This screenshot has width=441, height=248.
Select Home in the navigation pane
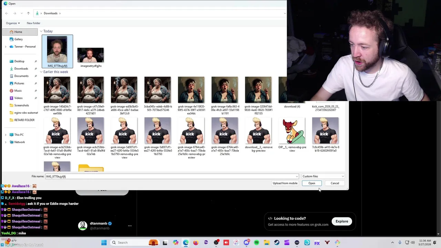pyautogui.click(x=20, y=32)
